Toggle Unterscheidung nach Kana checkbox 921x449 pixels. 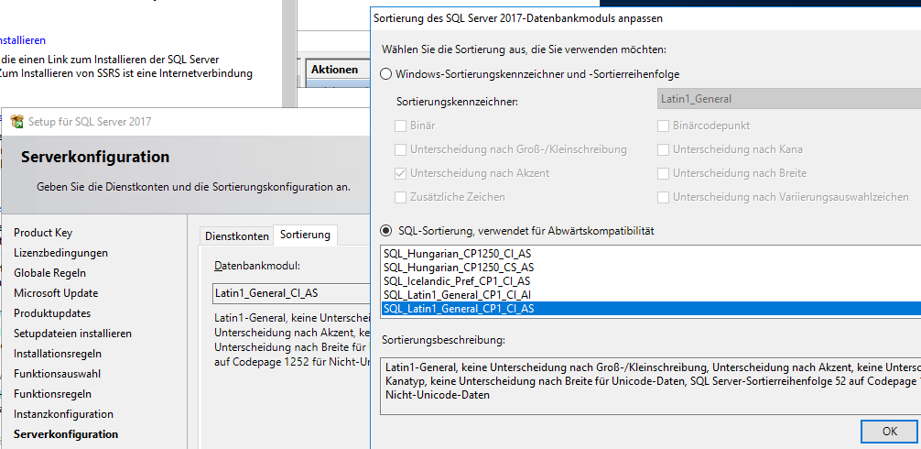pyautogui.click(x=663, y=149)
